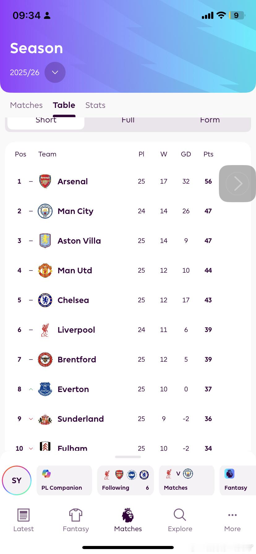The width and height of the screenshot is (256, 554).
Task: Switch to Full table view
Action: (128, 121)
